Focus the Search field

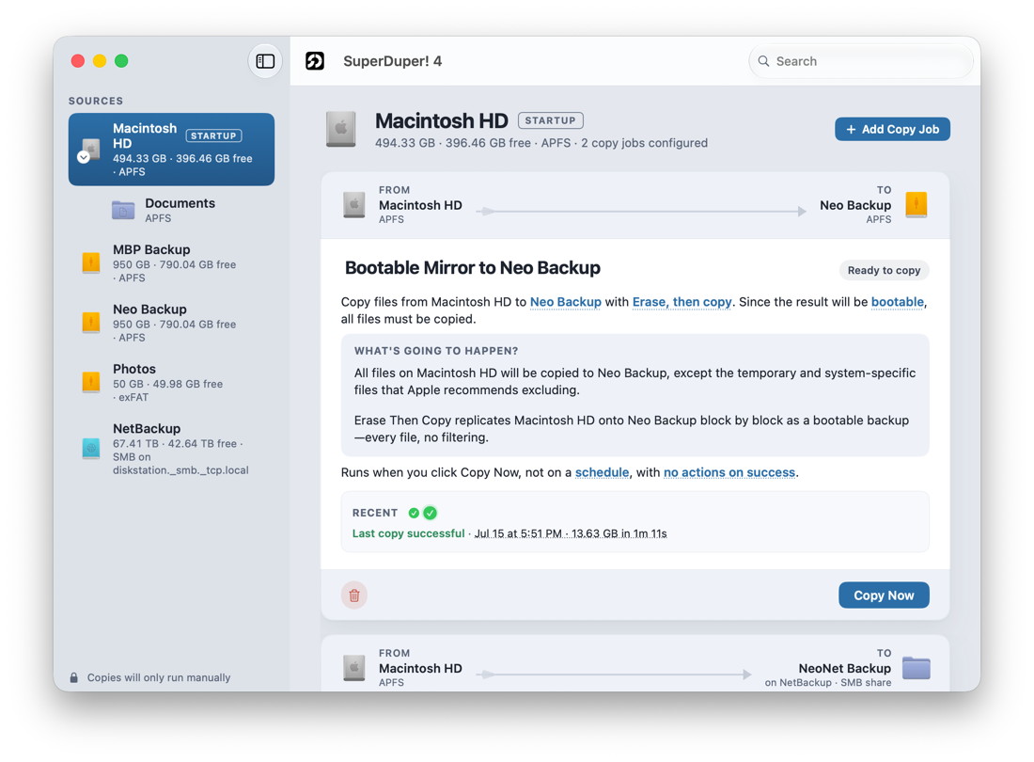coord(860,61)
